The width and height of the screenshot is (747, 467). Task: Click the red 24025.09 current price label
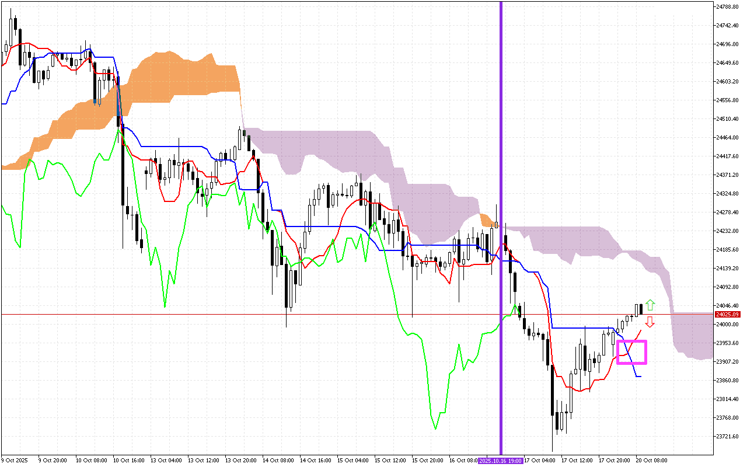tap(727, 315)
